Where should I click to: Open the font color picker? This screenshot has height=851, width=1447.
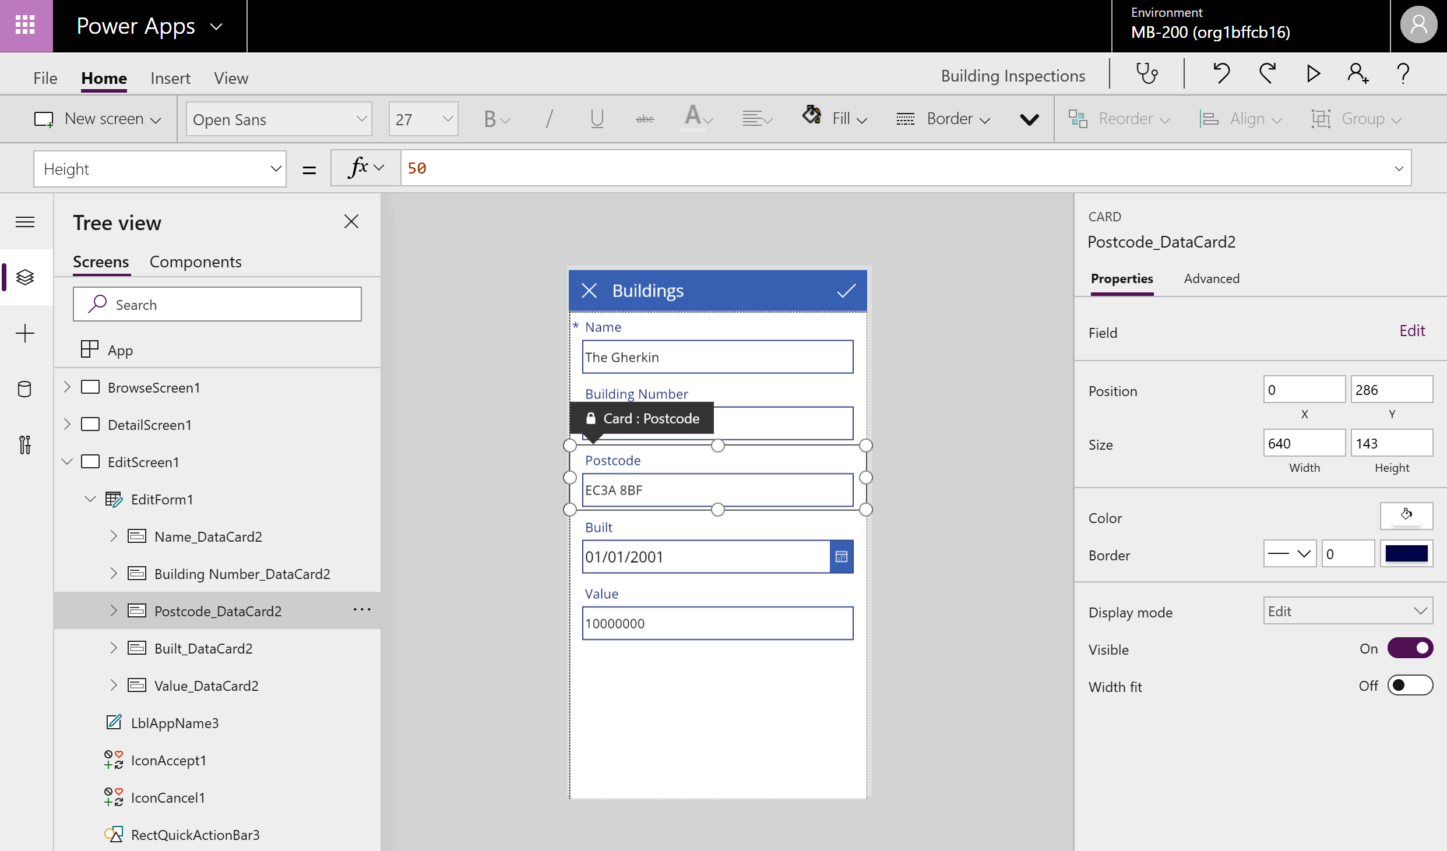point(698,119)
